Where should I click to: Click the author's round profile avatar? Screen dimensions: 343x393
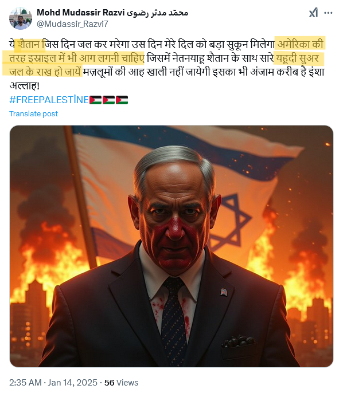pos(21,18)
